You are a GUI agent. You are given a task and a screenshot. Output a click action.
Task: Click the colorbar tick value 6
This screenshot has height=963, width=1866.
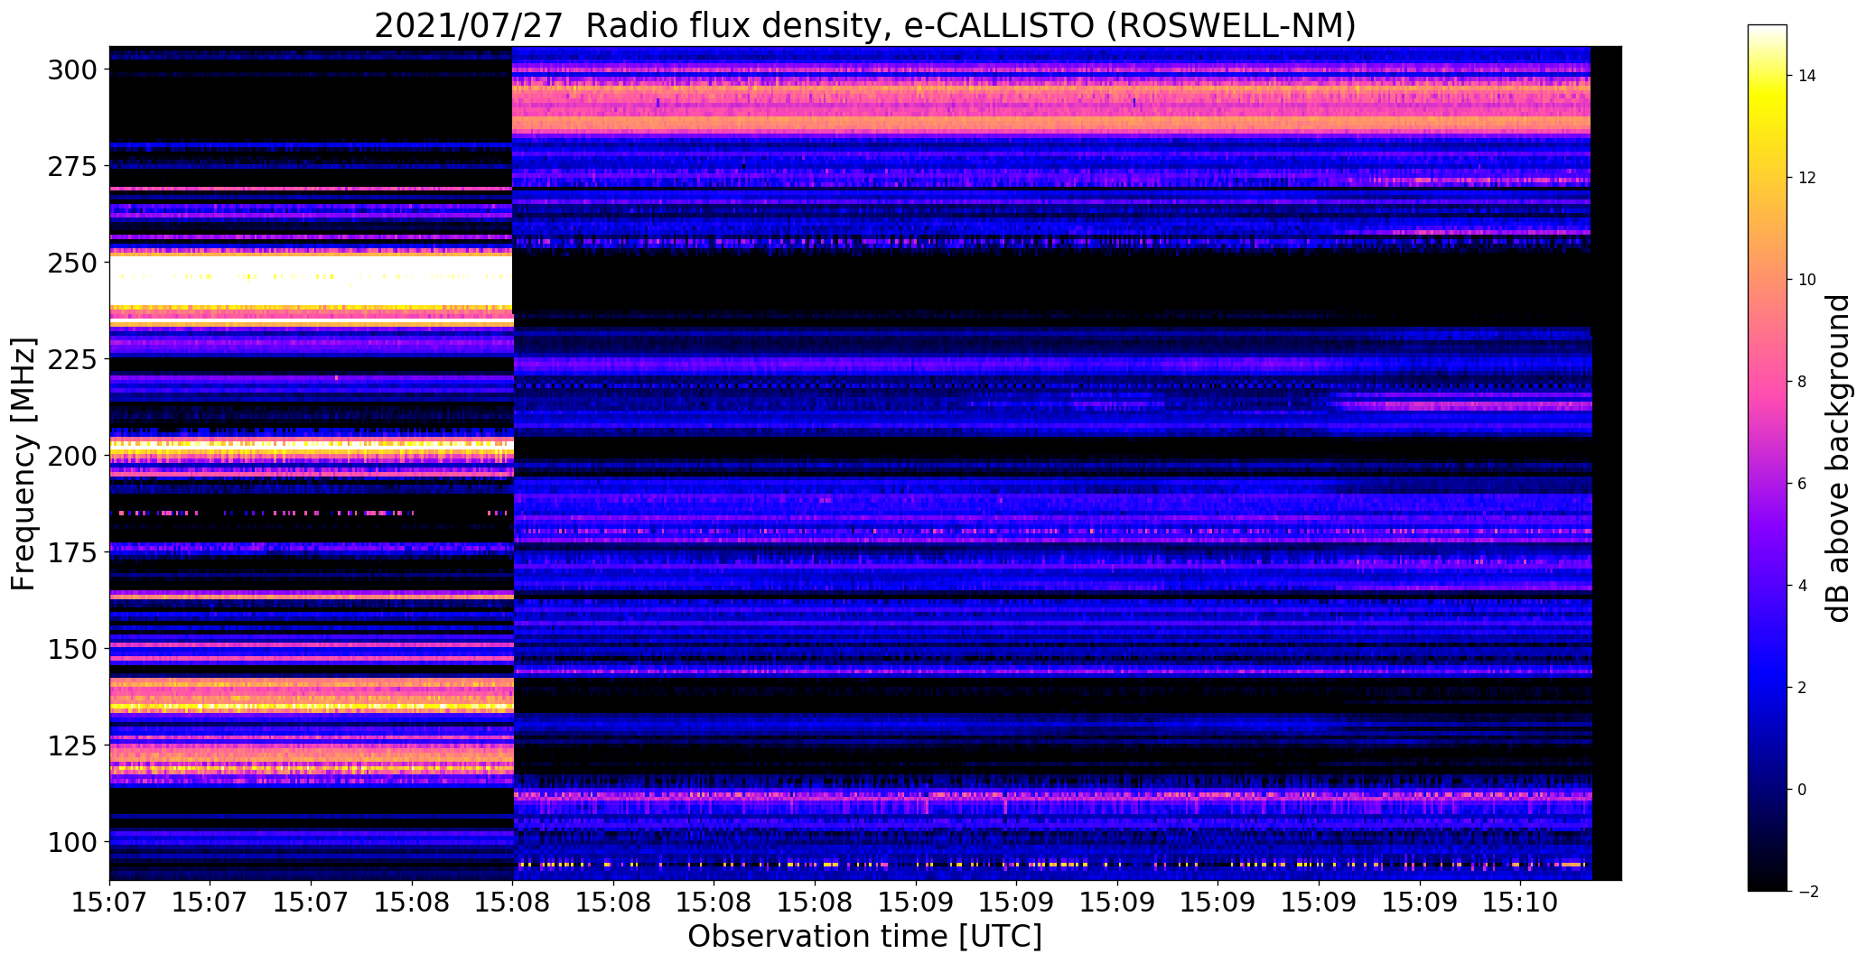tap(1803, 484)
